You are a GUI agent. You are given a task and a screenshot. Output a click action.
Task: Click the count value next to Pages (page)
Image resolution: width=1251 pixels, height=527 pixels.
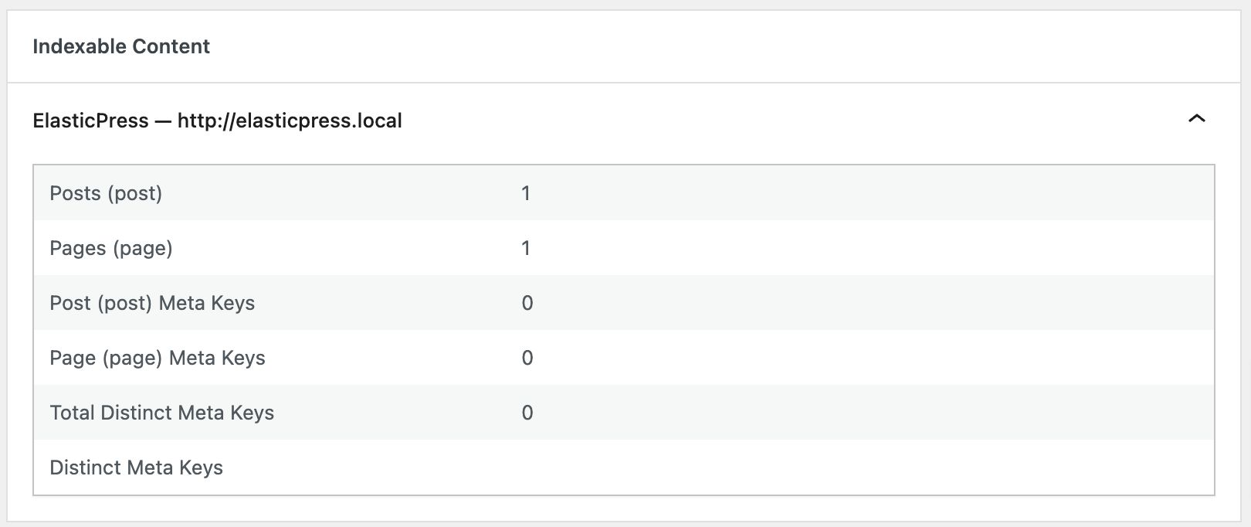tap(527, 248)
